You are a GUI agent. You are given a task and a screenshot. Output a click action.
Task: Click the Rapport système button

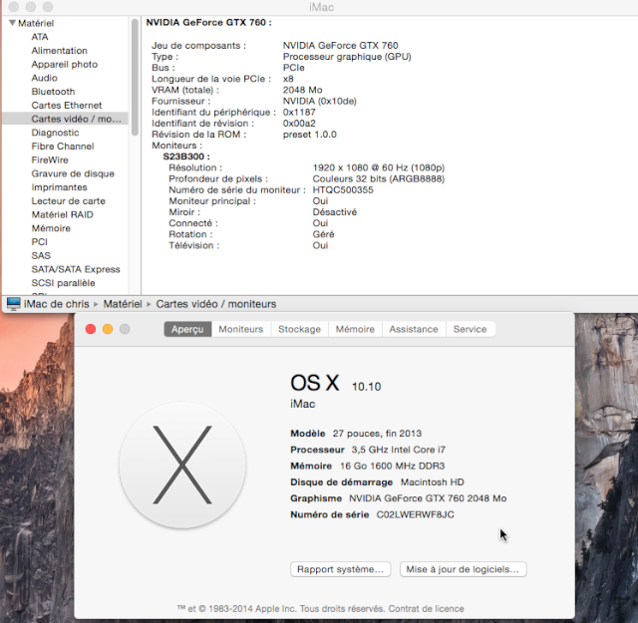[x=341, y=569]
